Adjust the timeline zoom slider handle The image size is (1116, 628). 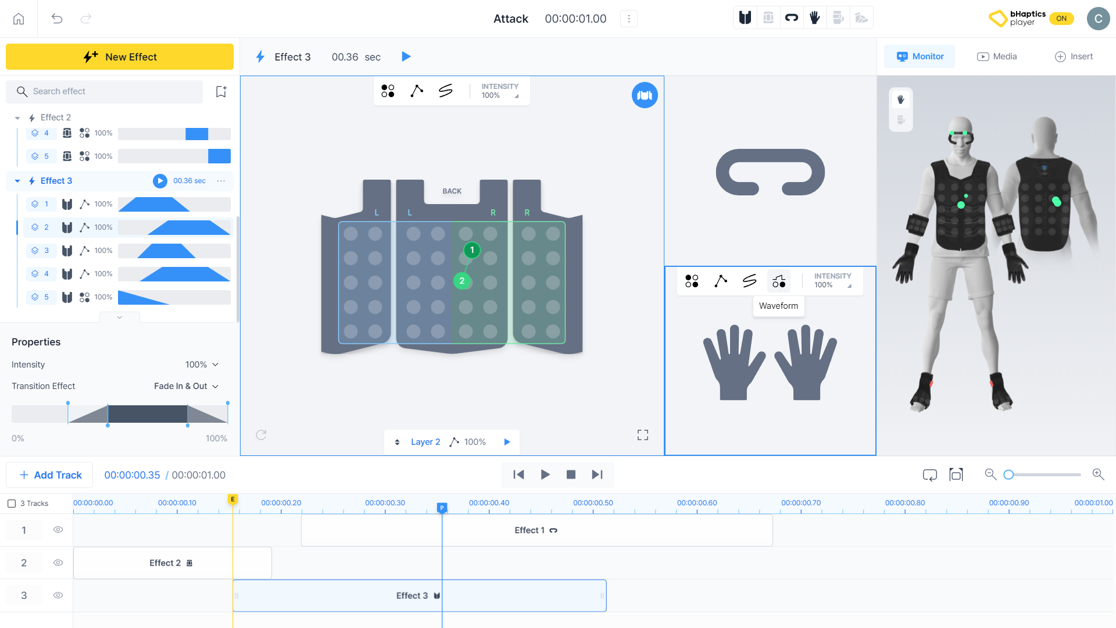[x=1009, y=474]
